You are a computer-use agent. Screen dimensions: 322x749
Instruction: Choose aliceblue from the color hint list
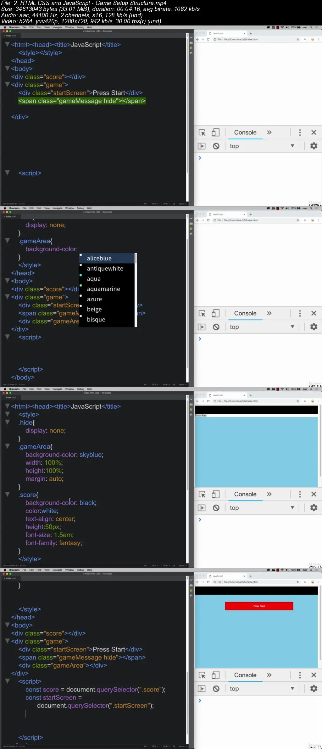[107, 258]
